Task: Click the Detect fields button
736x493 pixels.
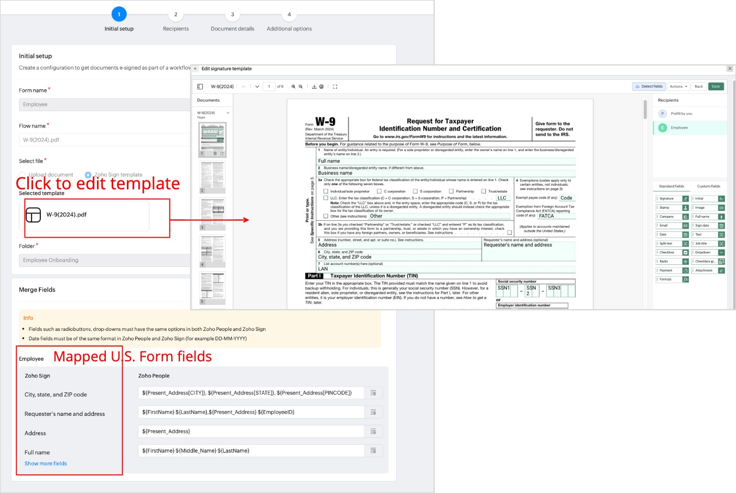Action: click(648, 87)
